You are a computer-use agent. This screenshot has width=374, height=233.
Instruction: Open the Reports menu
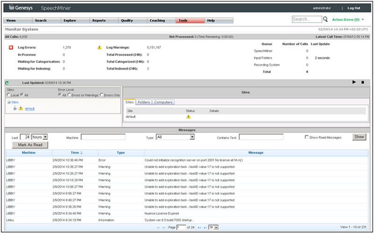coord(99,21)
